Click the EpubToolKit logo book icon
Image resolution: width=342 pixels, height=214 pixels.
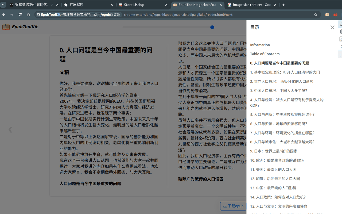click(6, 27)
